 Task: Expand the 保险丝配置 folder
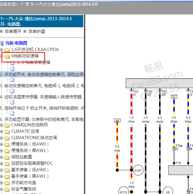pyautogui.click(x=1, y=157)
